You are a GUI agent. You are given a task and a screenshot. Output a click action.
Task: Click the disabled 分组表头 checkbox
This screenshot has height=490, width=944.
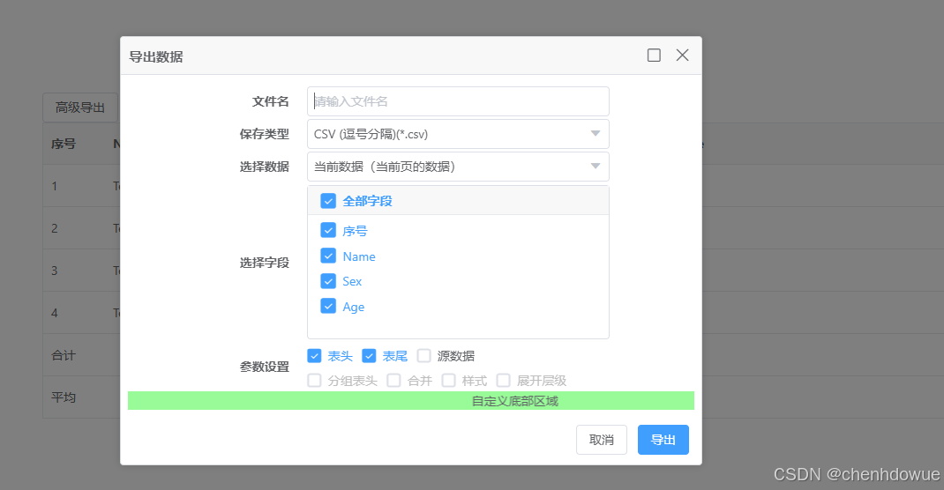click(314, 381)
